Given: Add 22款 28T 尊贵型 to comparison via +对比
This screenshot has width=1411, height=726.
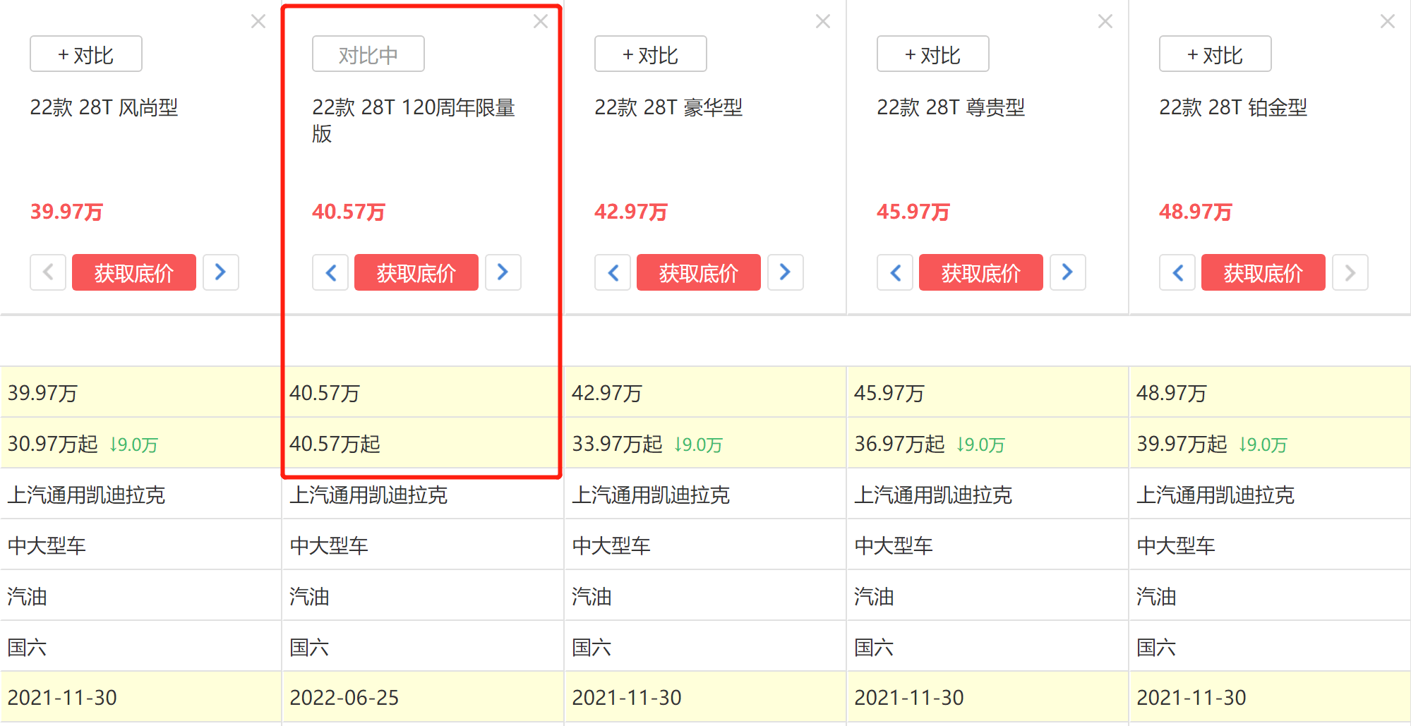Looking at the screenshot, I should coord(932,53).
